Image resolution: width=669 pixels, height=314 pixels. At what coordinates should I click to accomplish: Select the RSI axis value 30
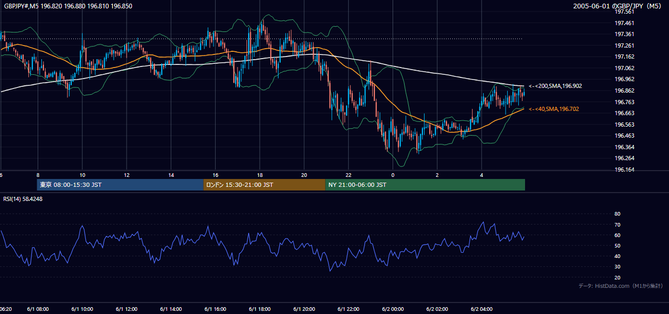pos(617,267)
